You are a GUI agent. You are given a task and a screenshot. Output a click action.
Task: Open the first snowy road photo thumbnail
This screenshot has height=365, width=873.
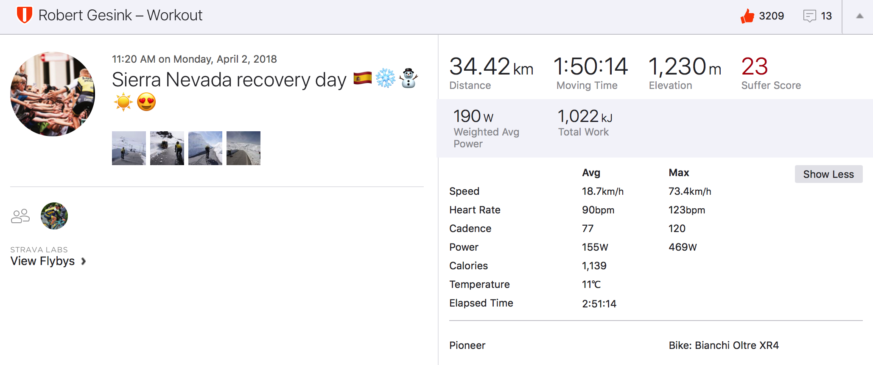[129, 148]
